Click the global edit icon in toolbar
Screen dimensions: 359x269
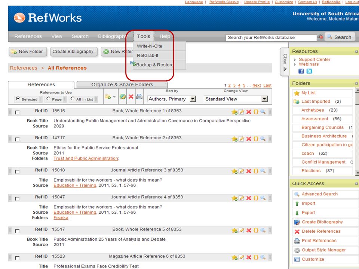[x=123, y=96]
